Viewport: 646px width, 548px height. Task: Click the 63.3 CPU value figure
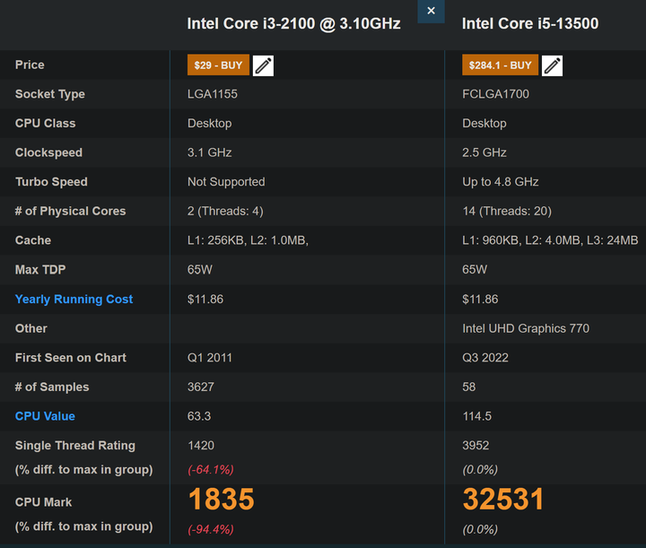[199, 416]
